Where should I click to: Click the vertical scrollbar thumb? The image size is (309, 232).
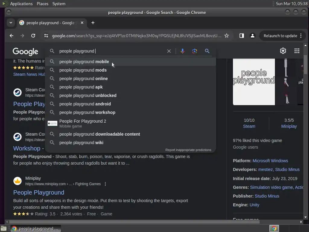(305, 64)
